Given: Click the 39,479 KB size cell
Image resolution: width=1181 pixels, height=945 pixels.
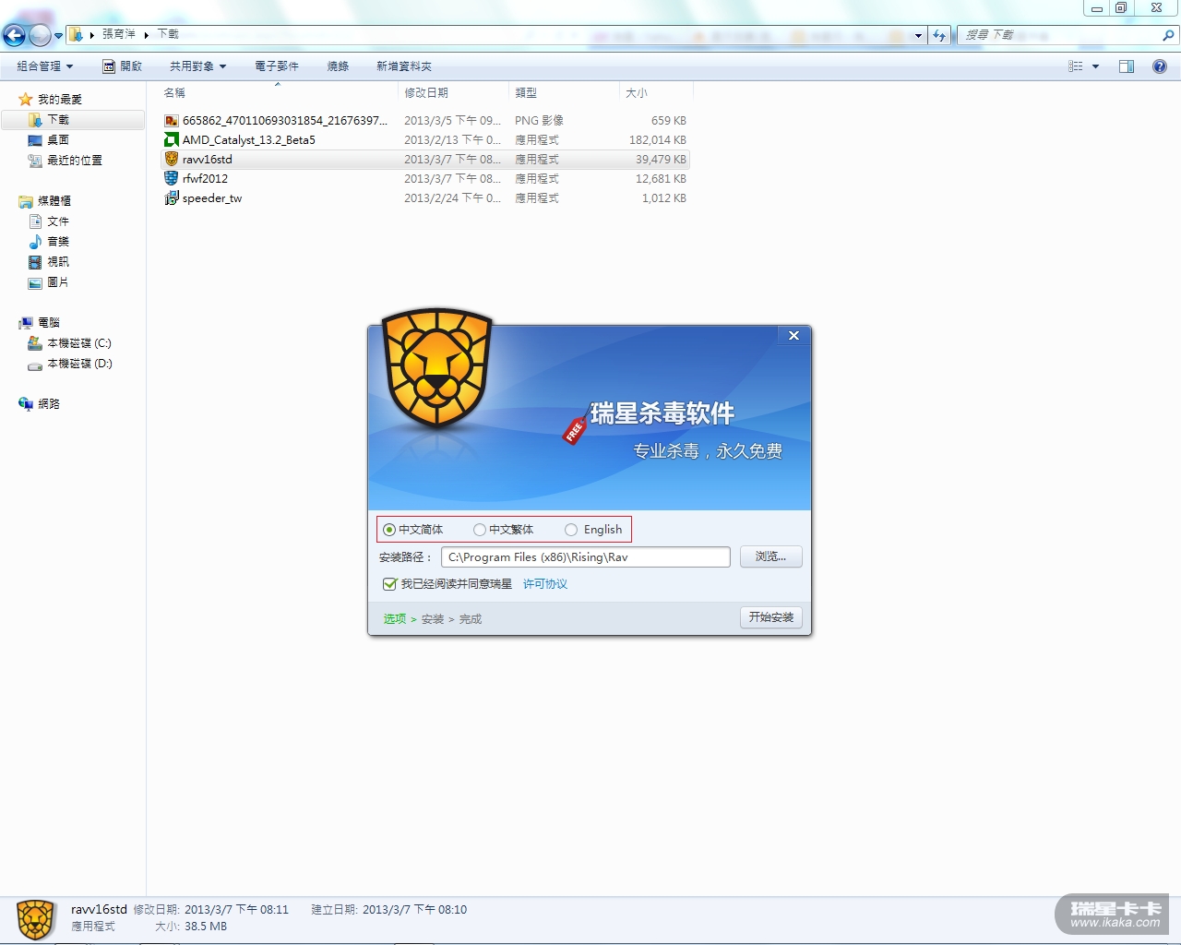Looking at the screenshot, I should pyautogui.click(x=661, y=160).
